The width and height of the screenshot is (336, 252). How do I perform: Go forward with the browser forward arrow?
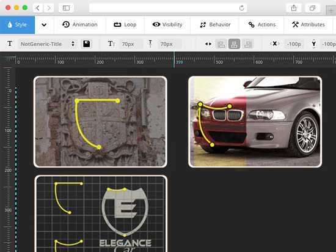(49, 8)
